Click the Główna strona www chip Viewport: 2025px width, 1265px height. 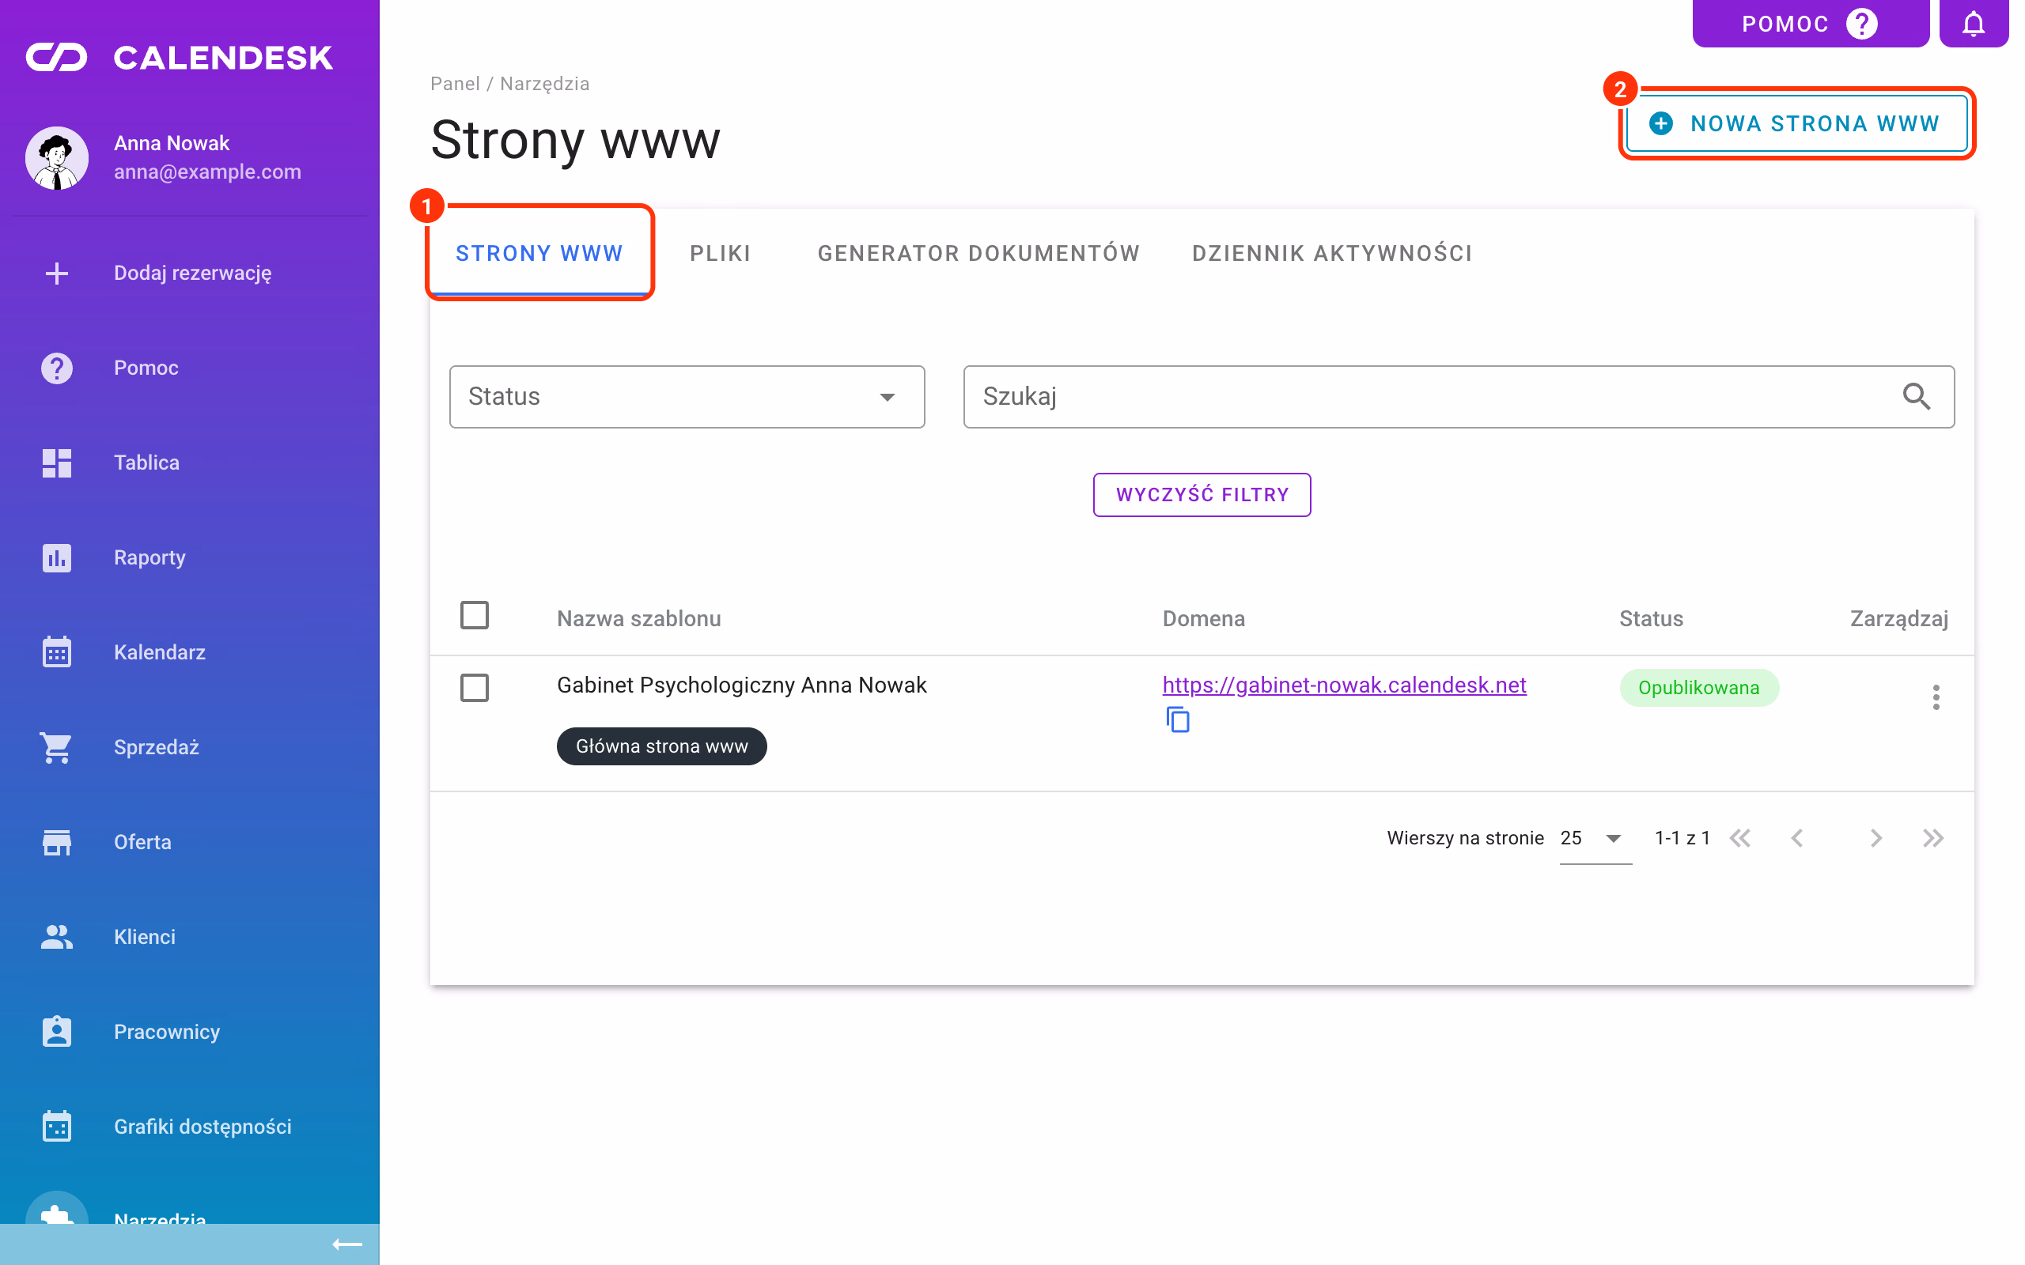pyautogui.click(x=662, y=746)
